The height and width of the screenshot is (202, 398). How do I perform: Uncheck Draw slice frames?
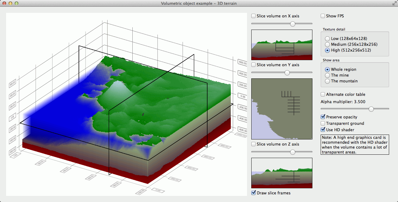253,193
